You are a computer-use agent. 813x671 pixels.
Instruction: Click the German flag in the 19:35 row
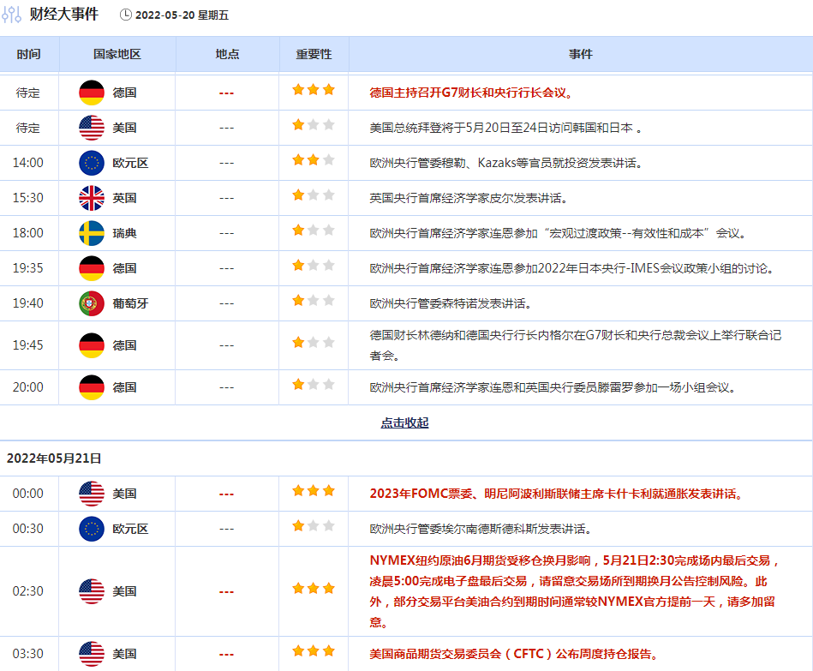(92, 268)
